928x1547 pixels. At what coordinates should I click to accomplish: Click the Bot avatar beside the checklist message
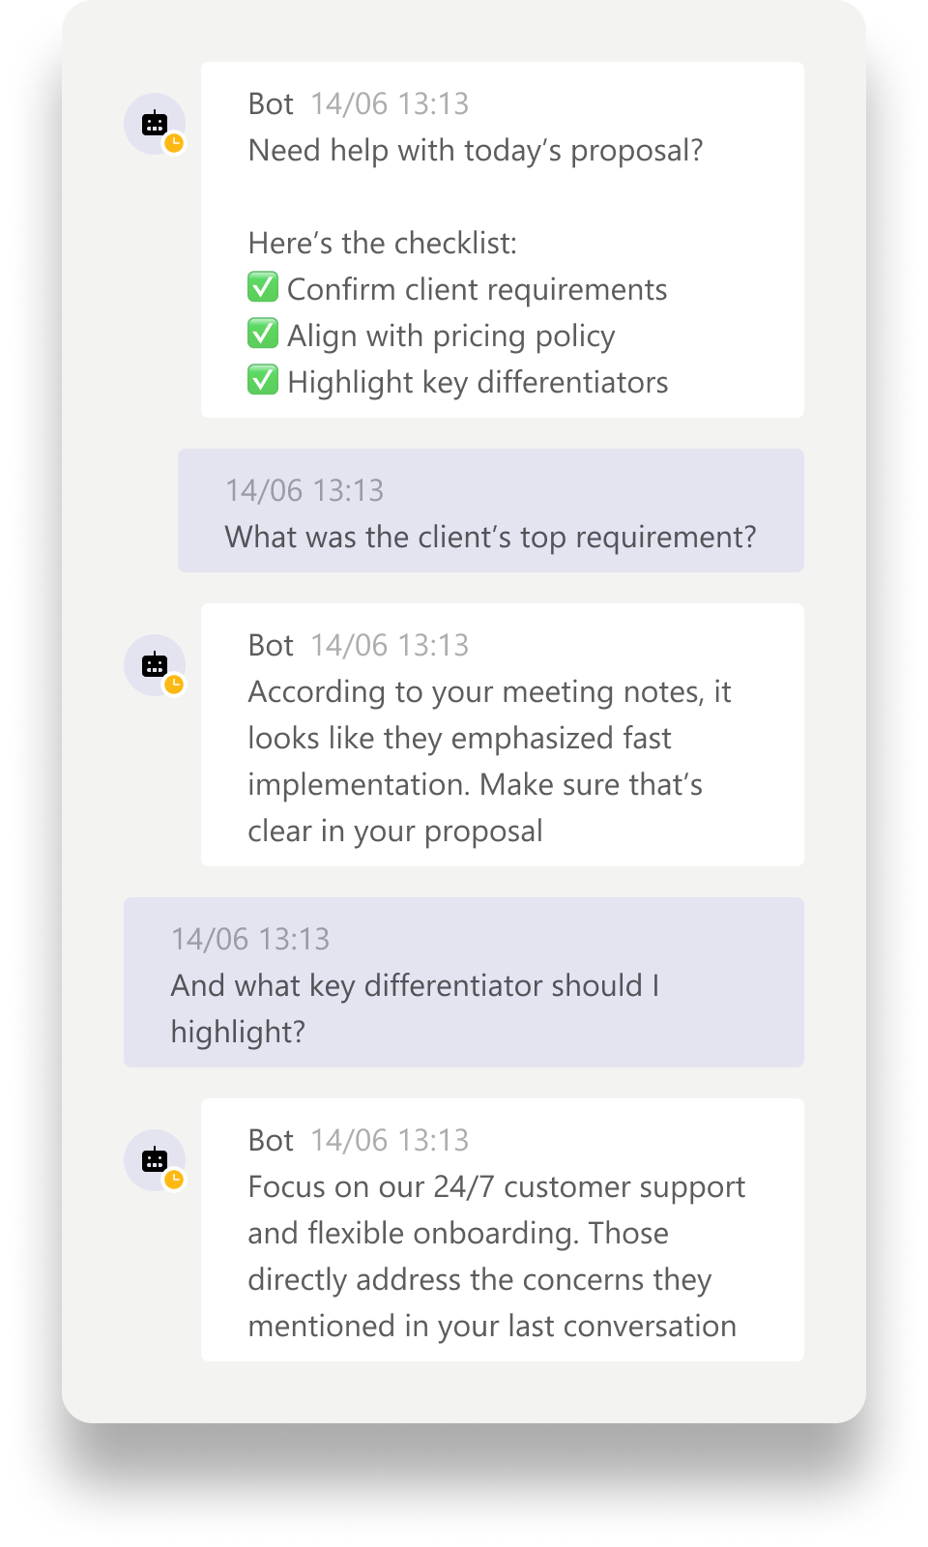pyautogui.click(x=154, y=124)
